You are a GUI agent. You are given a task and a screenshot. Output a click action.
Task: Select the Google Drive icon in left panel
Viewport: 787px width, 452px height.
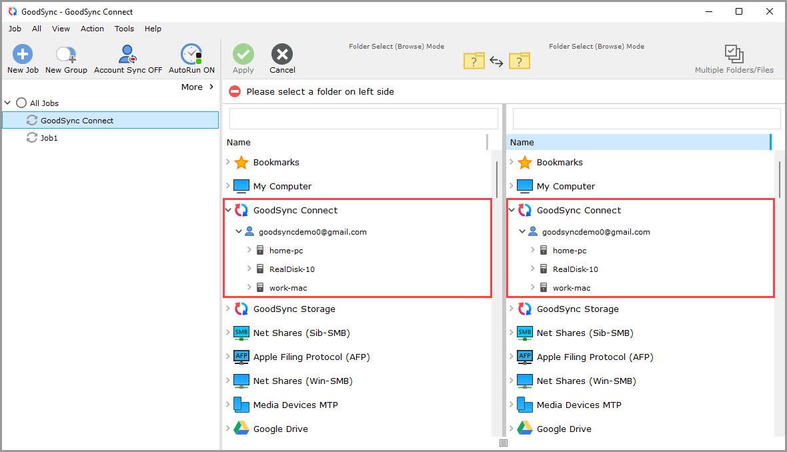tap(240, 429)
